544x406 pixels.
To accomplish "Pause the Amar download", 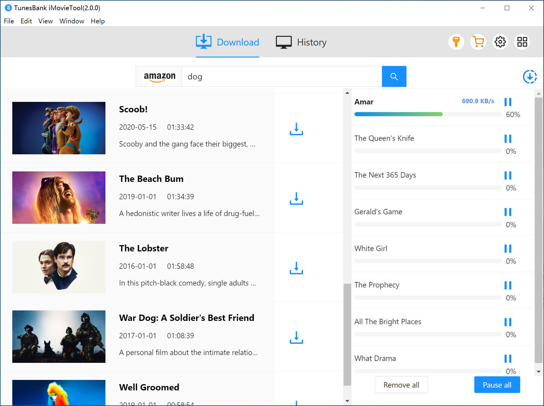I will coord(508,102).
